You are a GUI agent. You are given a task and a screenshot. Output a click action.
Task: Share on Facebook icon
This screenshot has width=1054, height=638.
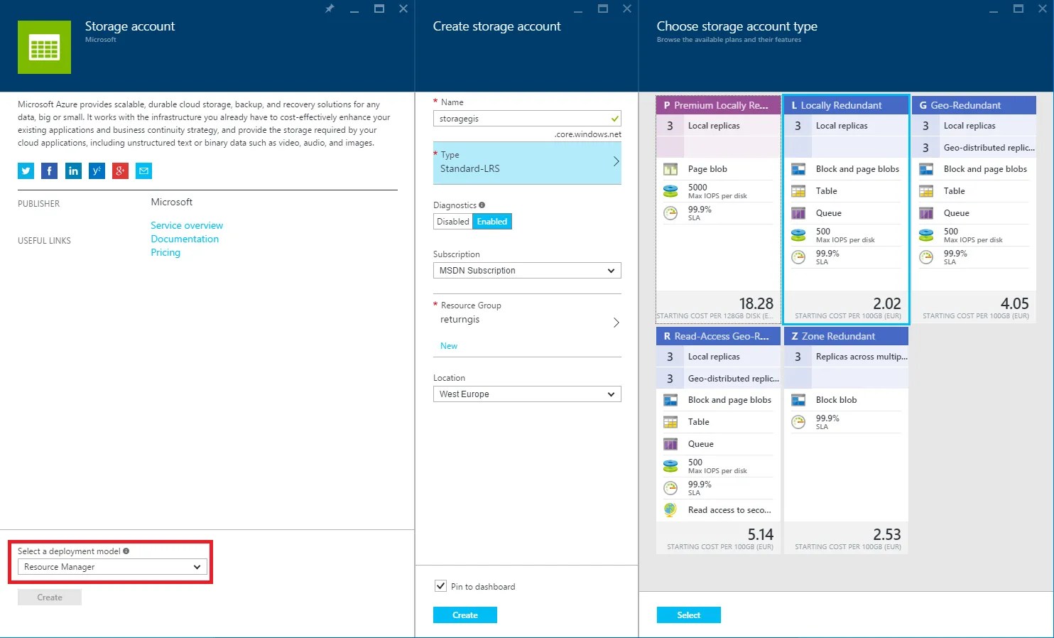click(49, 171)
